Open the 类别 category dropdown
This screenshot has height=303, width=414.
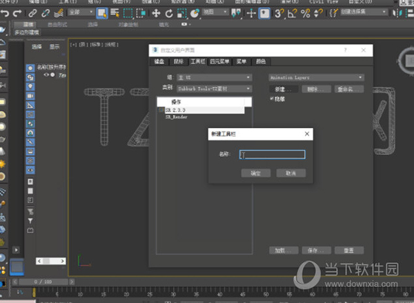(x=214, y=89)
